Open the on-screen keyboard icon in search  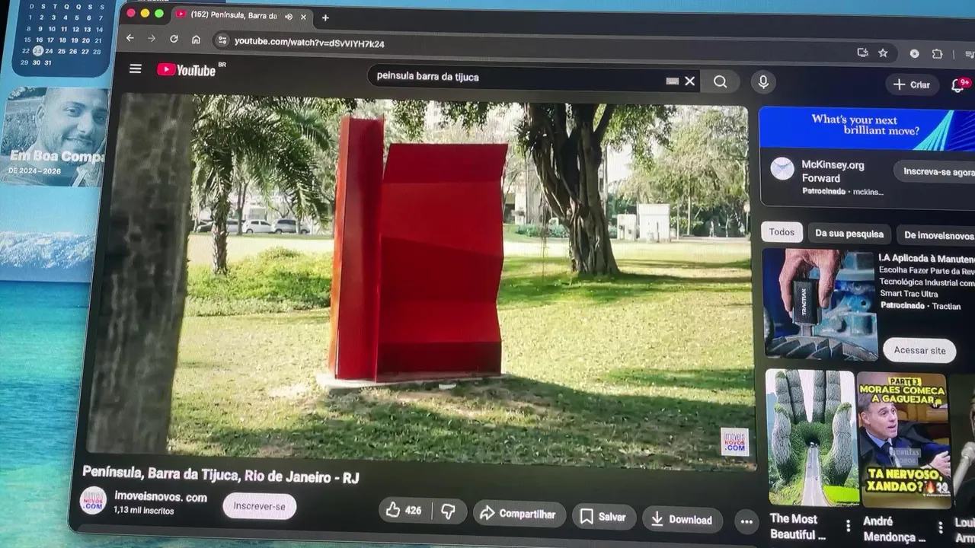[x=672, y=81]
